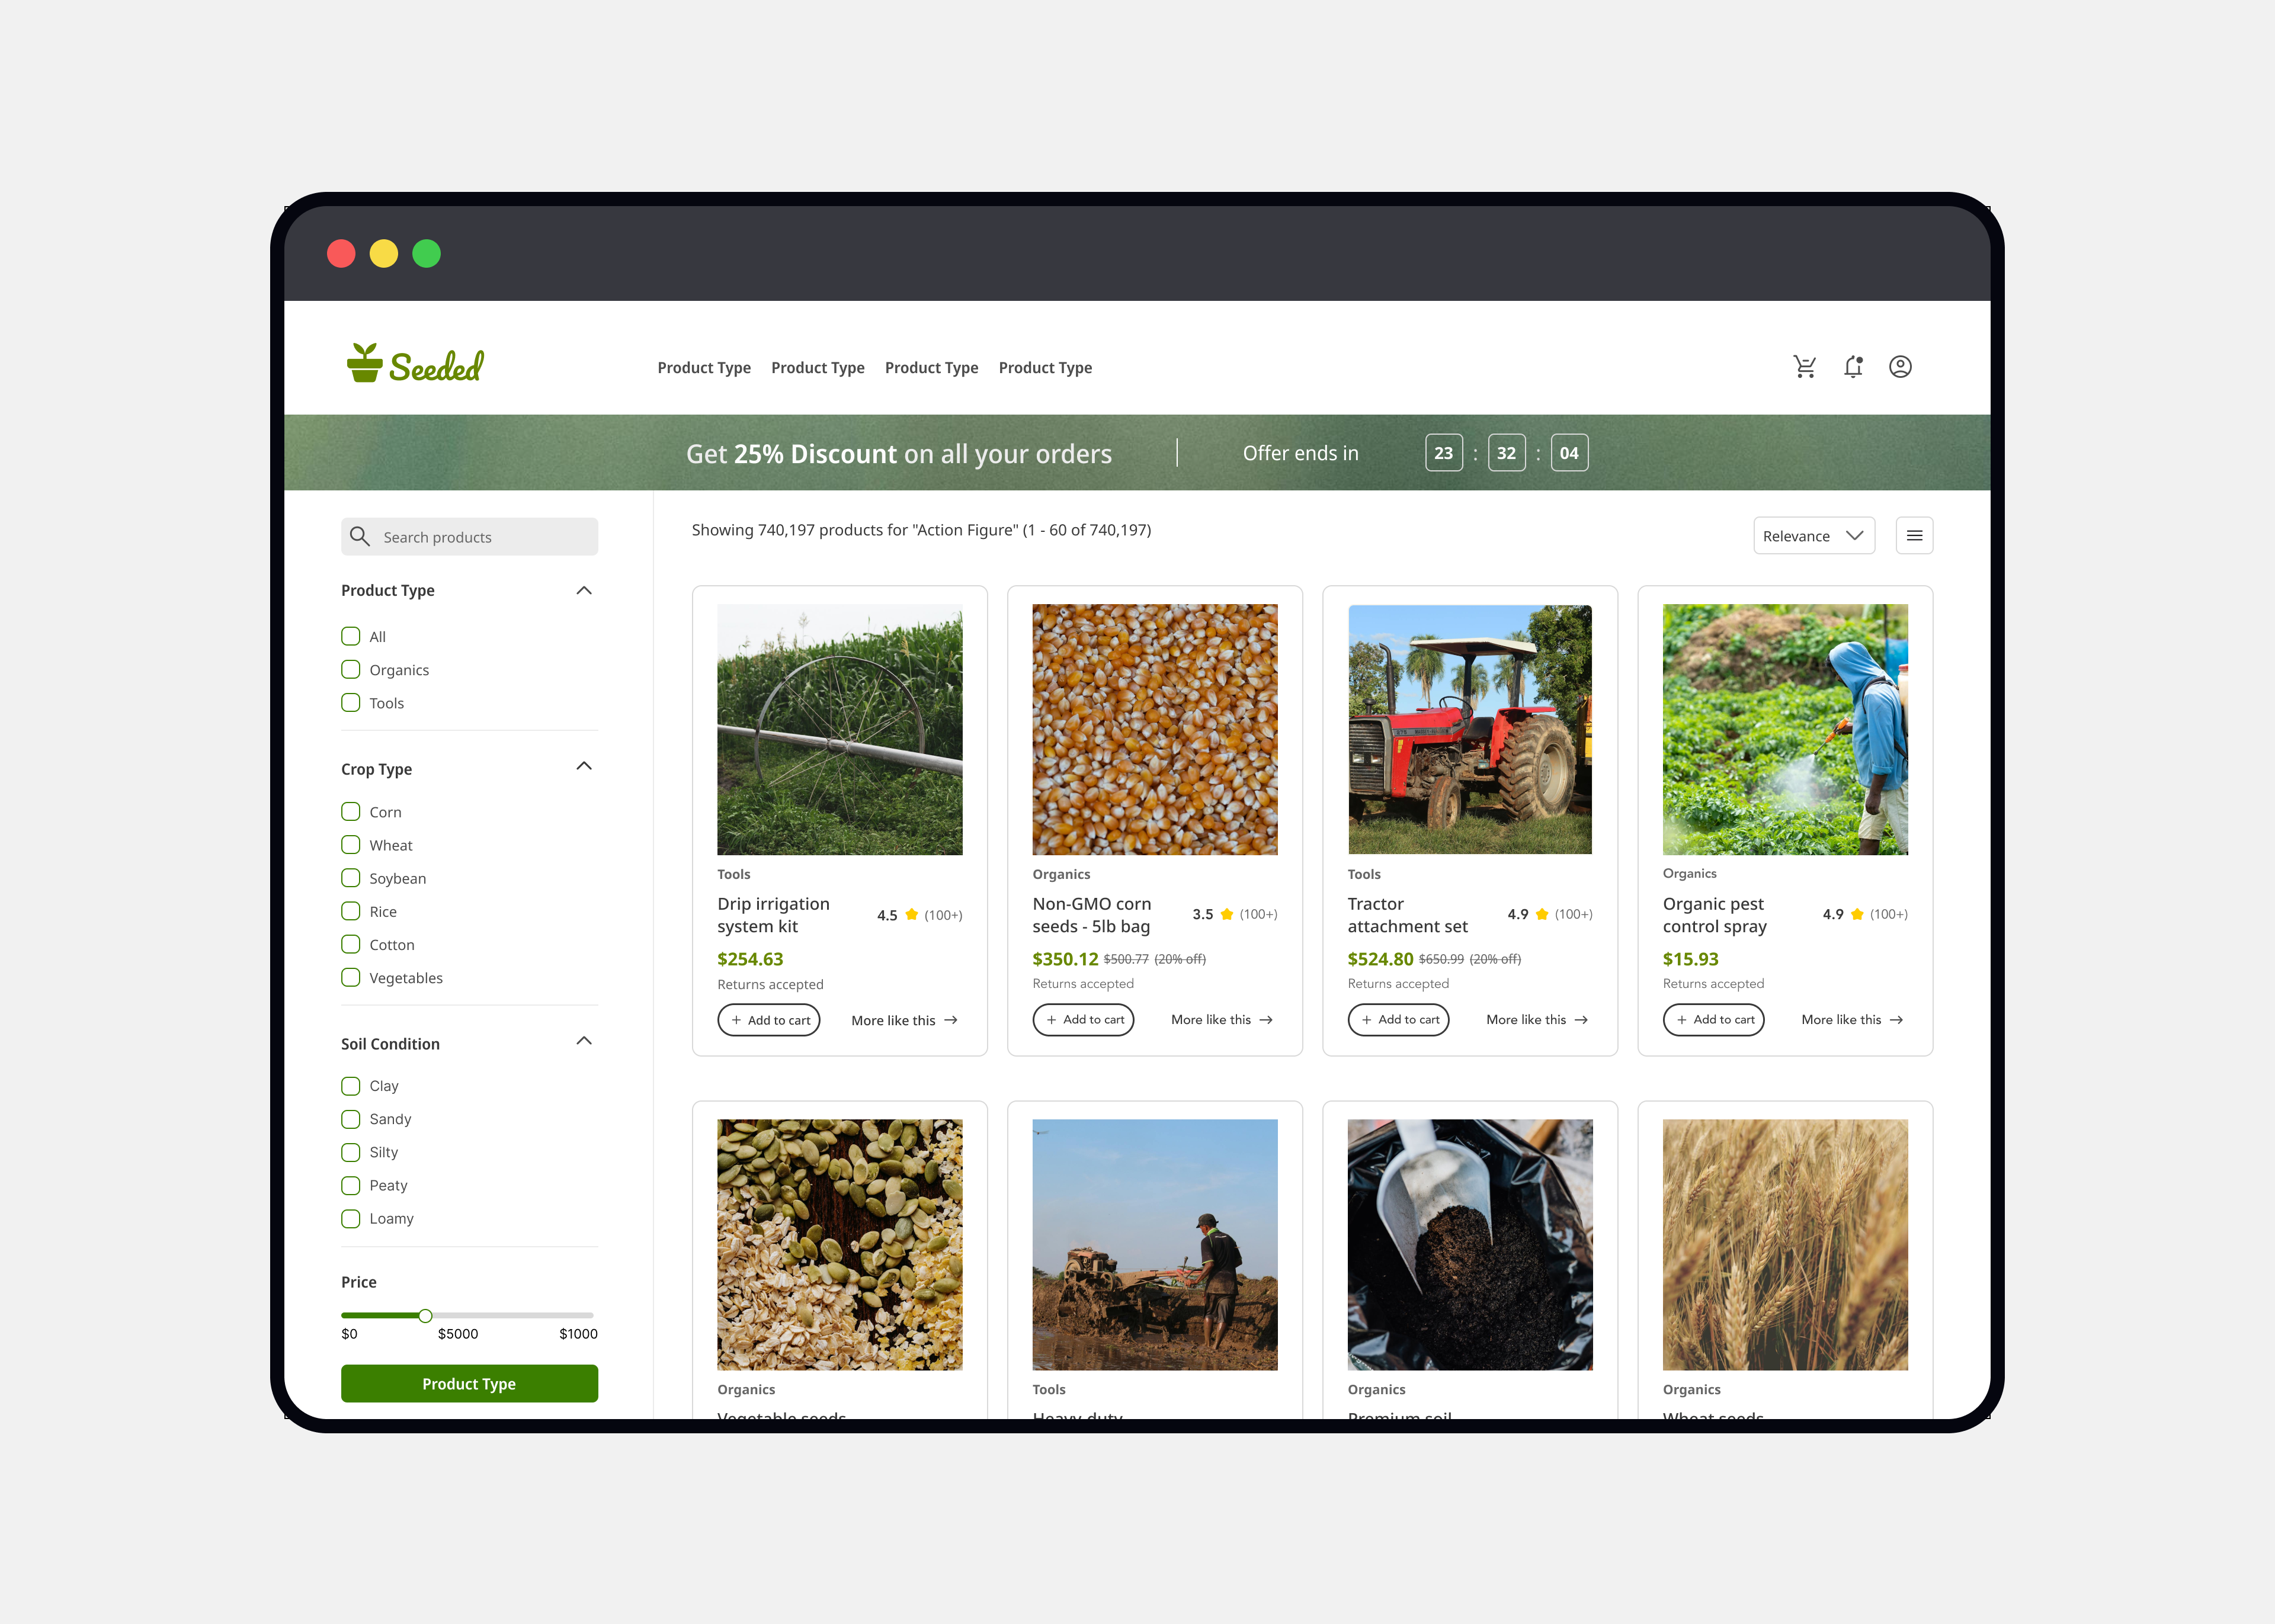Open the user account profile icon
Viewport: 2275px width, 1624px height.
click(x=1900, y=367)
